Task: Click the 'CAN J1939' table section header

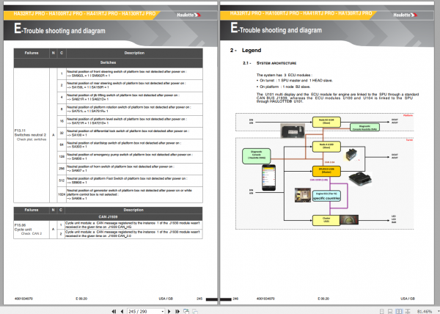Action: pos(108,217)
